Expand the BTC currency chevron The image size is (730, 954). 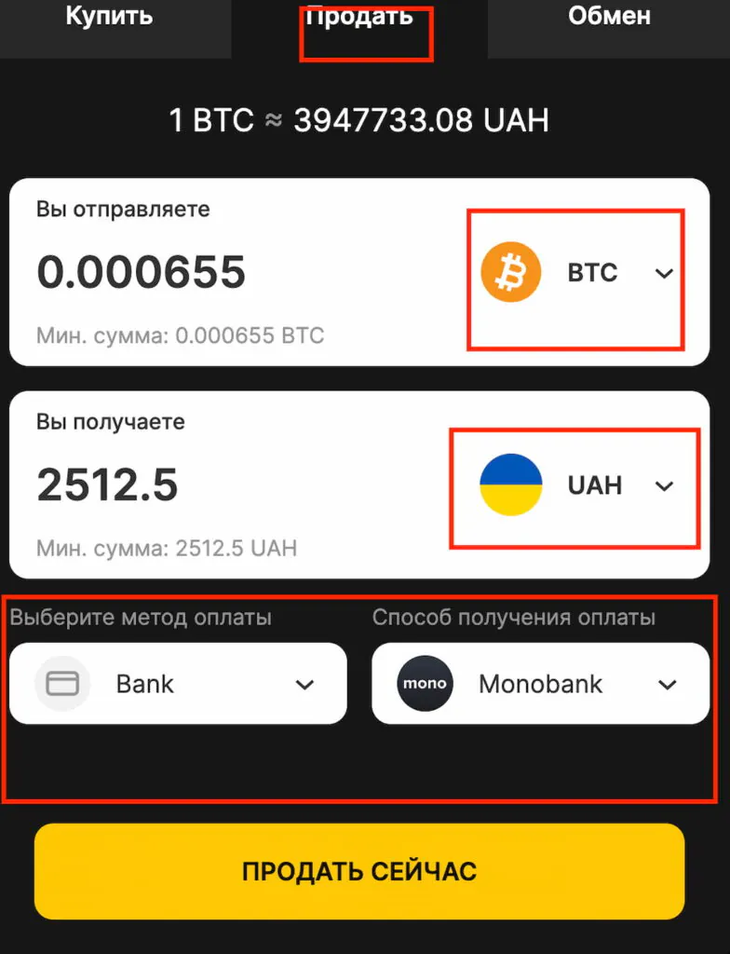[664, 273]
